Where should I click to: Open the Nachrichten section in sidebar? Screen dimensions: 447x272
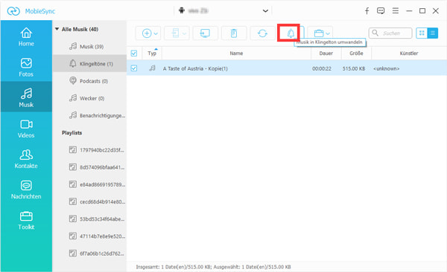tap(26, 190)
